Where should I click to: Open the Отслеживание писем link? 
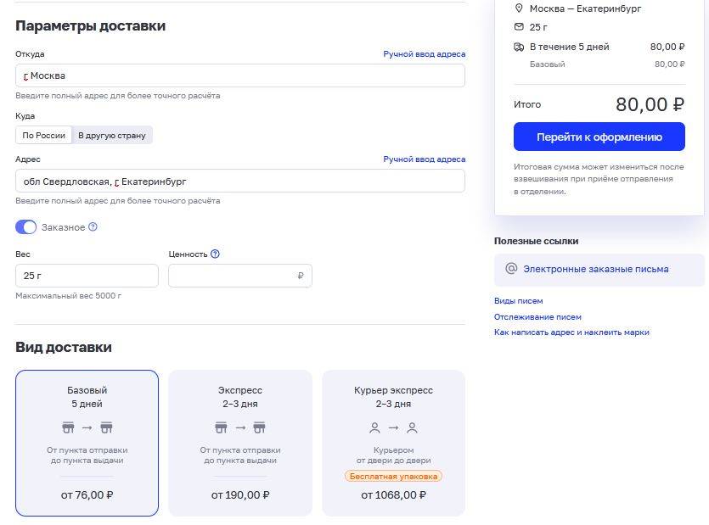537,317
